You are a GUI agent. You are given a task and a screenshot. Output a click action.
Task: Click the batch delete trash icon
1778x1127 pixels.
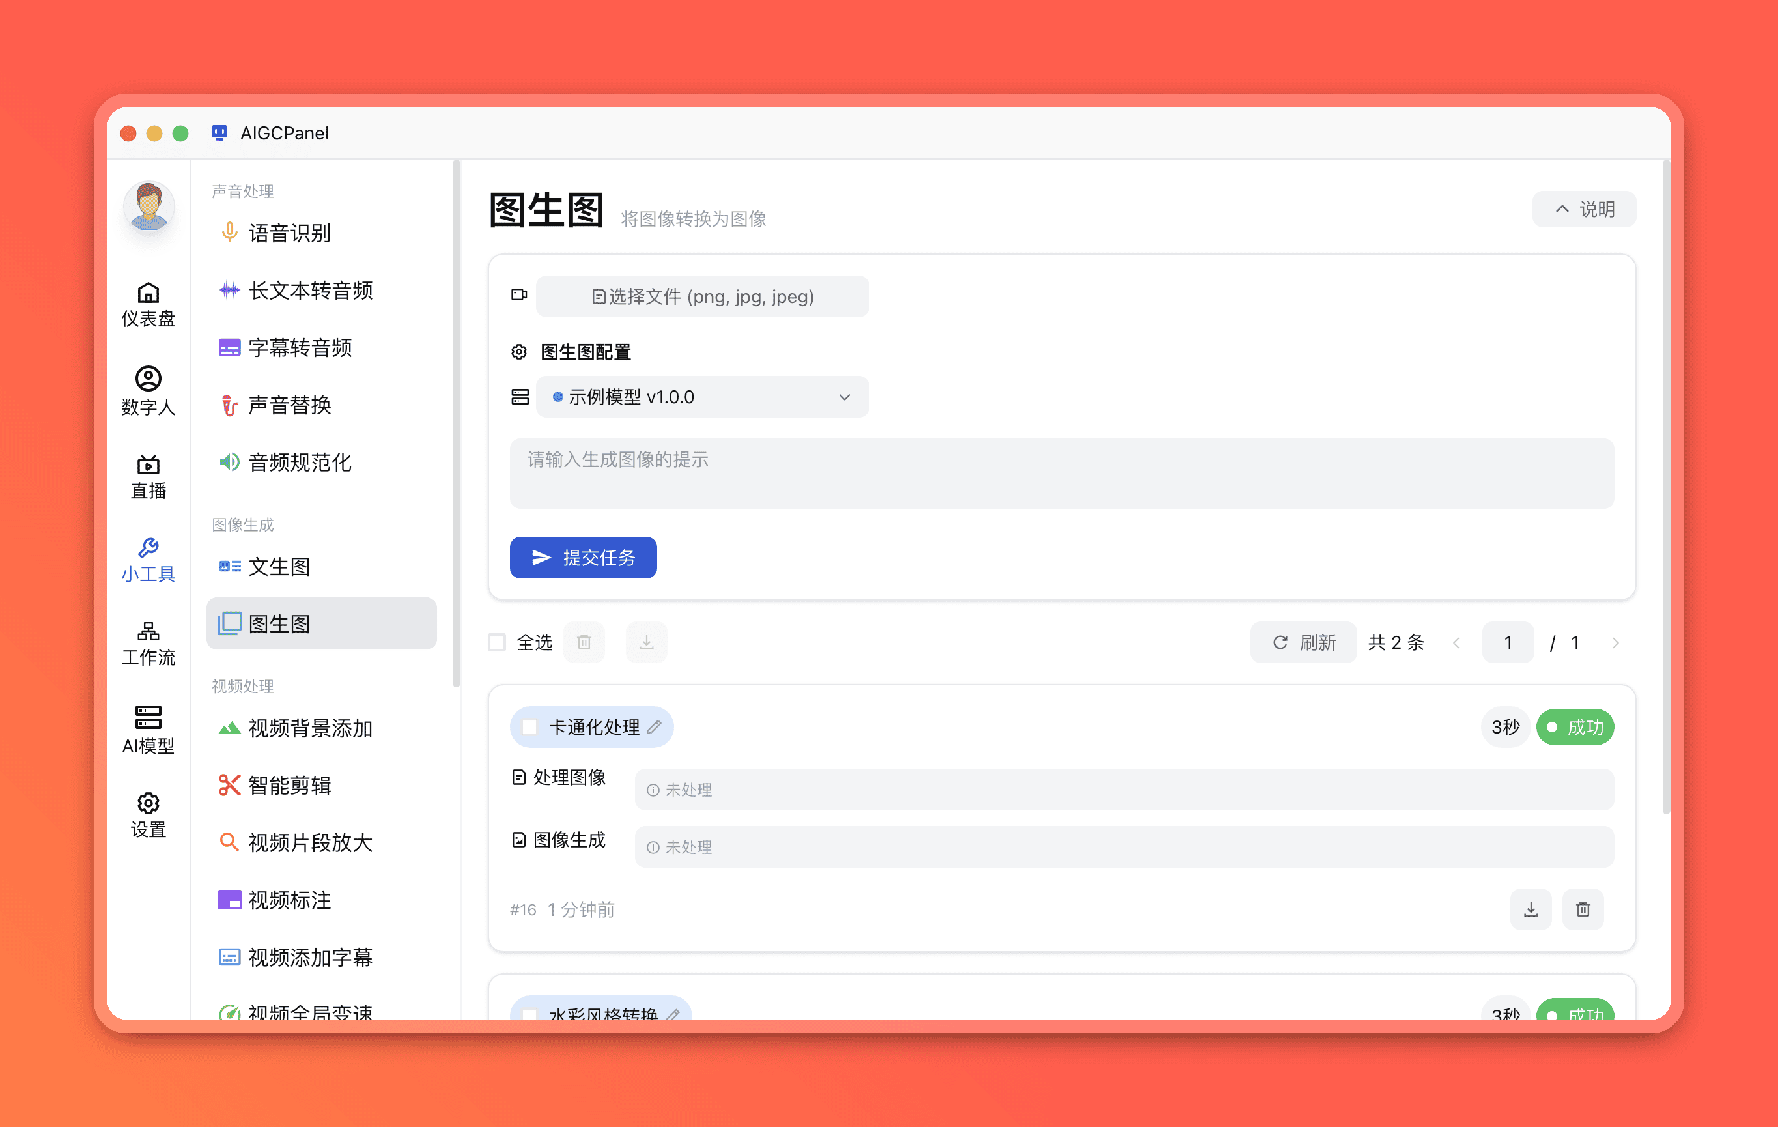584,642
